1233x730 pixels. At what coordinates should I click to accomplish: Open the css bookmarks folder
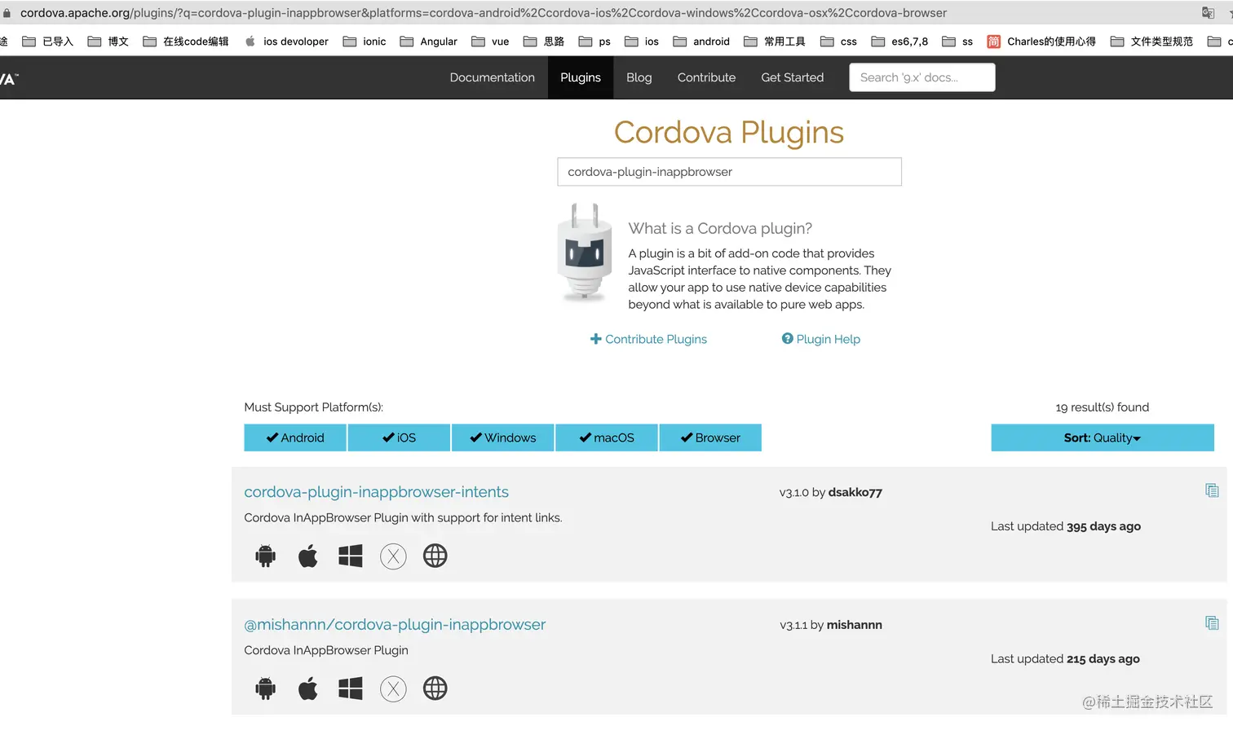838,42
